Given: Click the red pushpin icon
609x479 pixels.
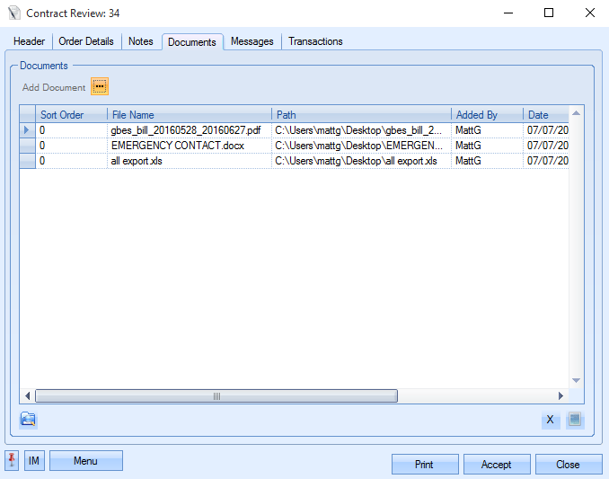Looking at the screenshot, I should coord(12,461).
